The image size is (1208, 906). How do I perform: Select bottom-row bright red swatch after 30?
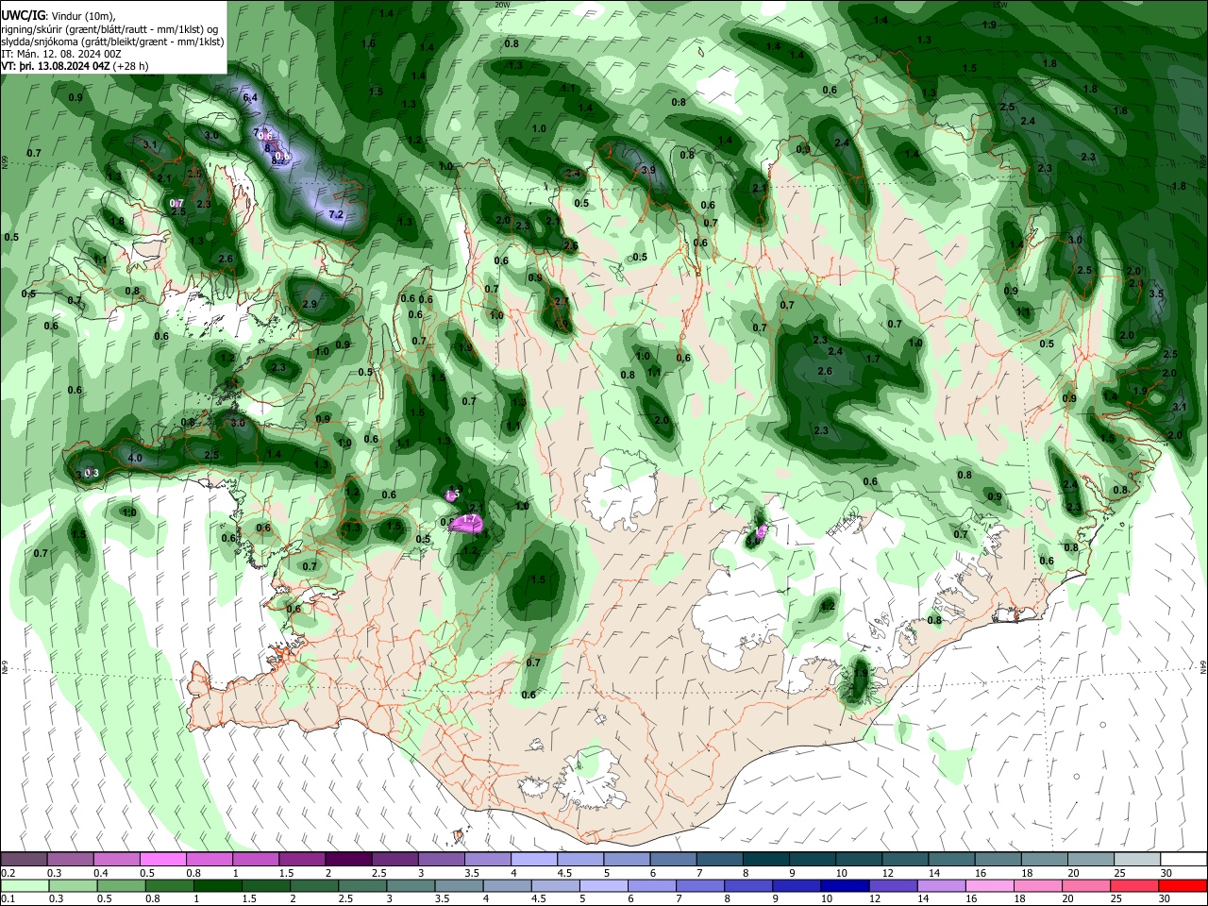(x=1183, y=885)
